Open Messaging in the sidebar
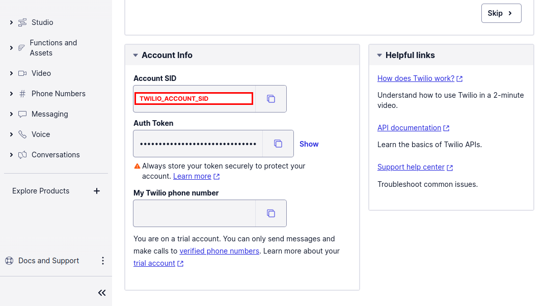Image resolution: width=544 pixels, height=306 pixels. coord(49,114)
